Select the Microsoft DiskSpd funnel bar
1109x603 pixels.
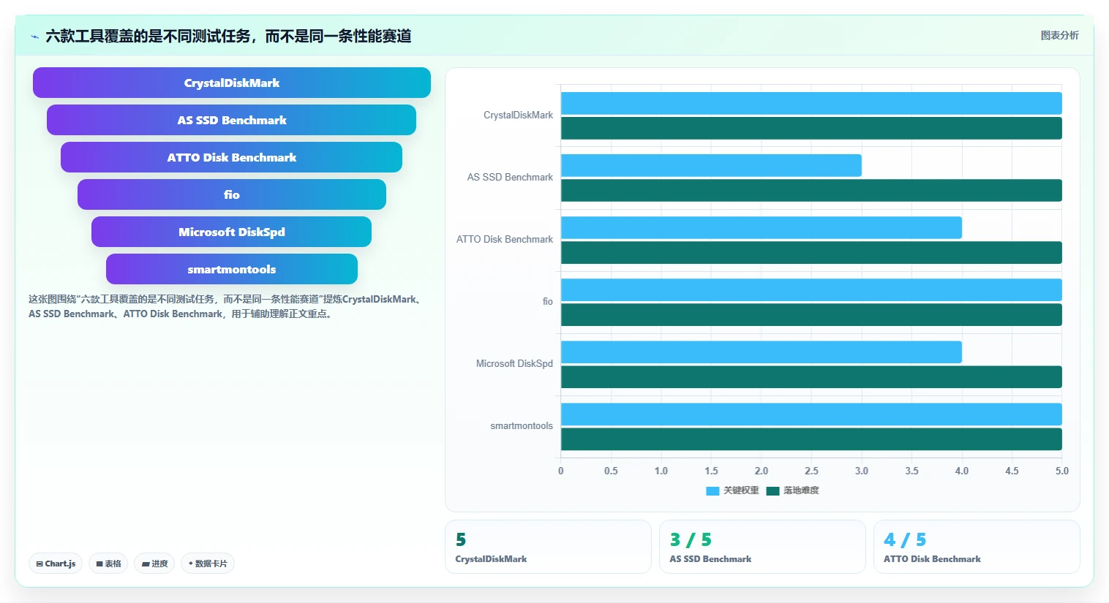point(232,232)
